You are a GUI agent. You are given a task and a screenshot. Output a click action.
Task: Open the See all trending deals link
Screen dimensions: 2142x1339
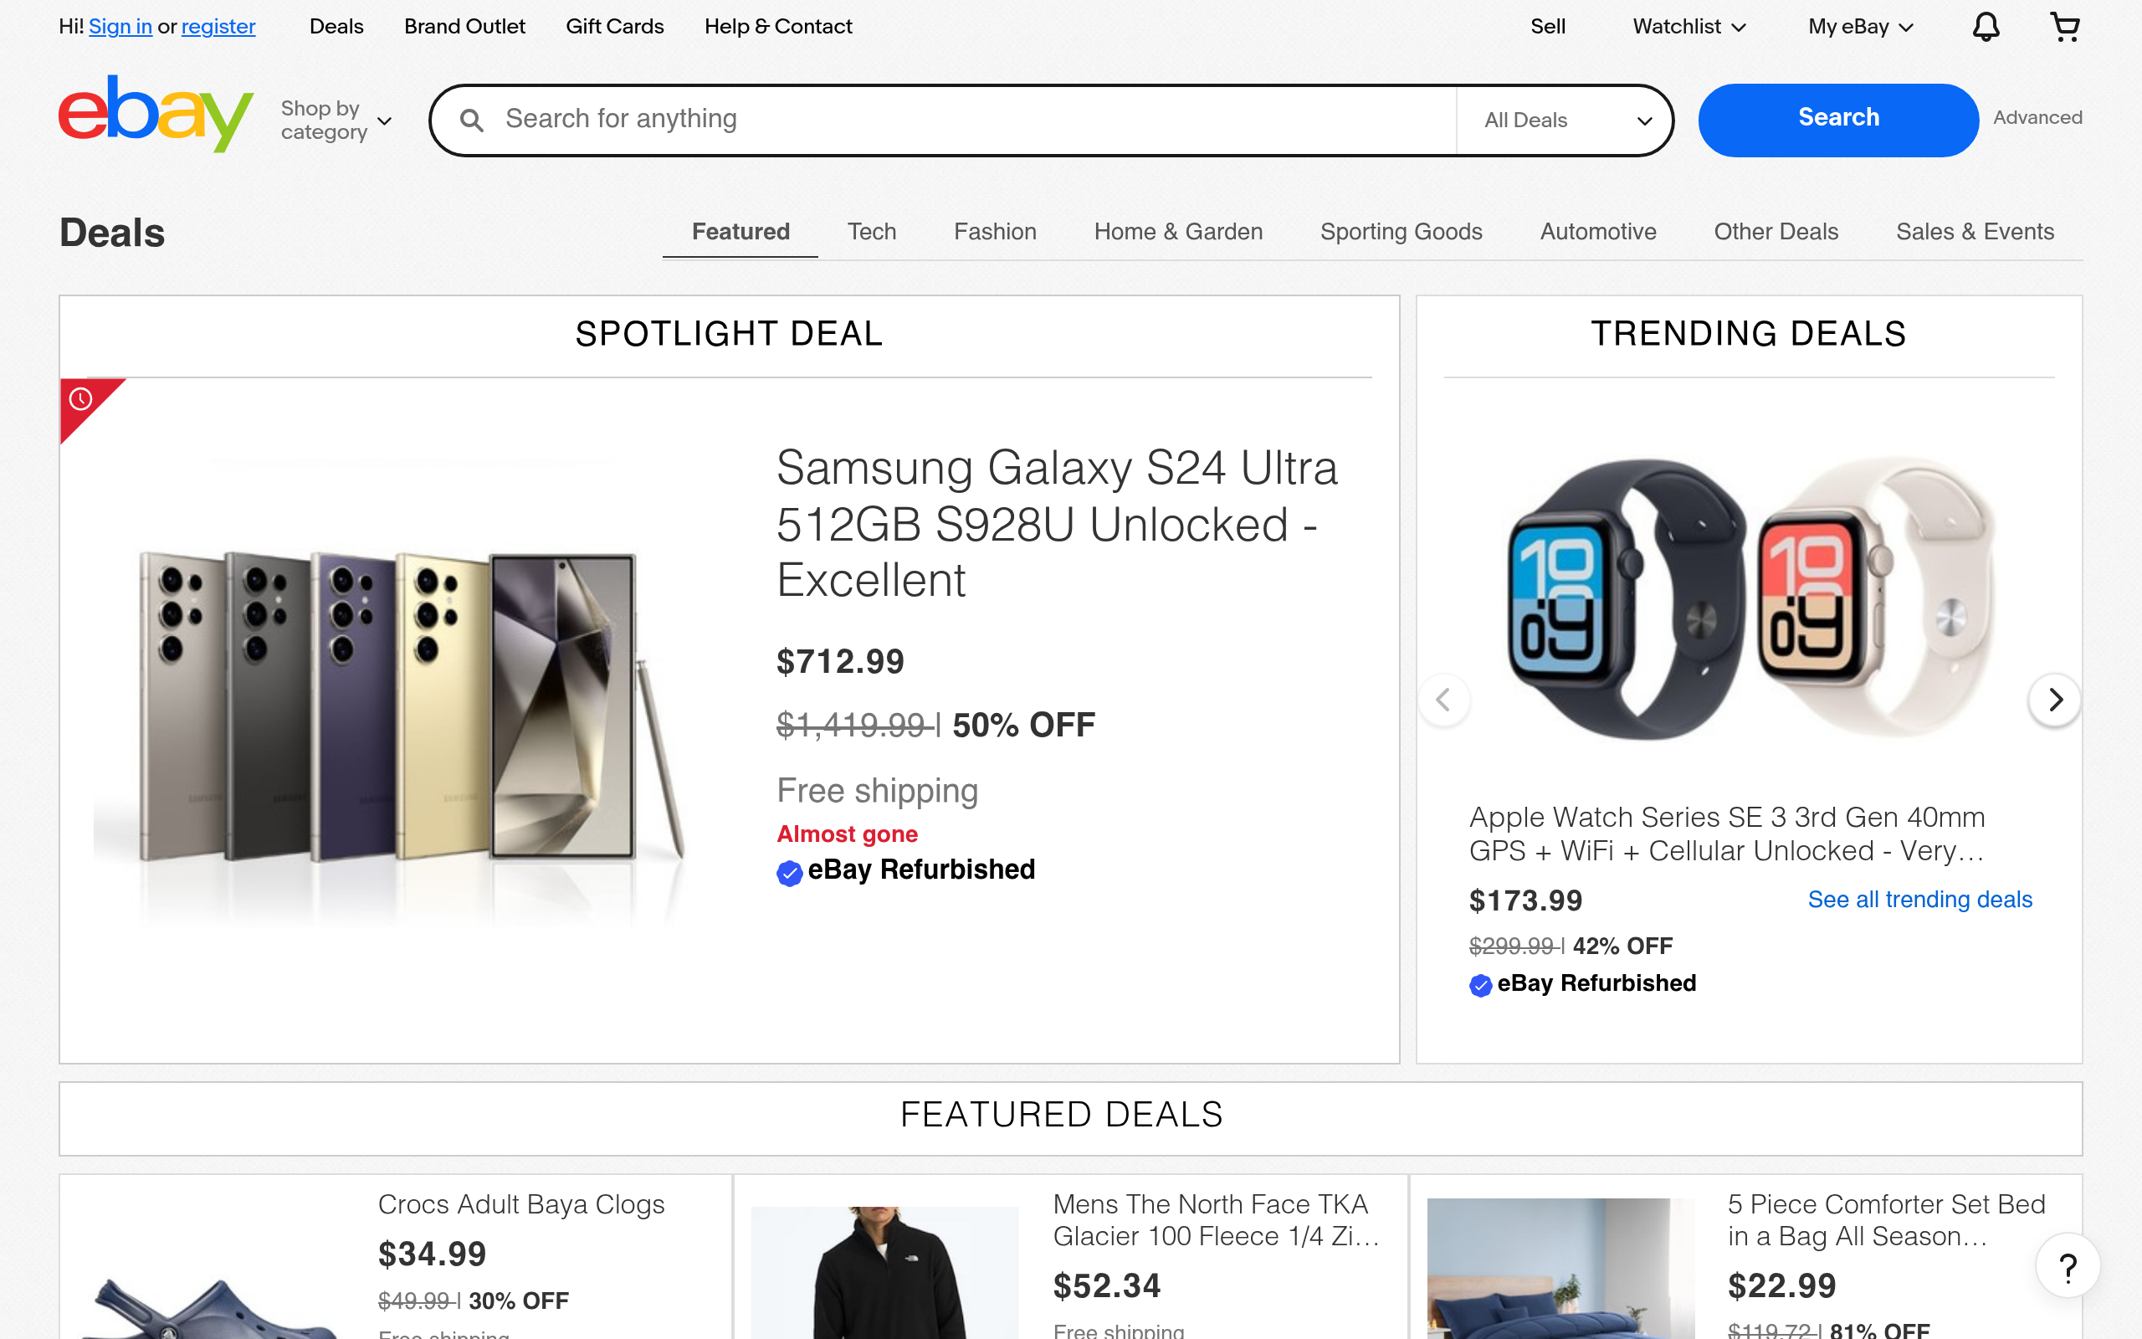1919,900
